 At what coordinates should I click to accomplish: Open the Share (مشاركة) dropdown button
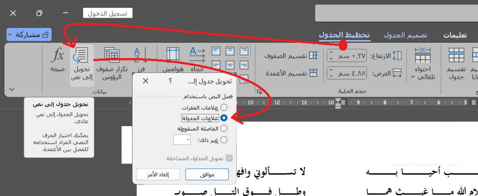[29, 34]
